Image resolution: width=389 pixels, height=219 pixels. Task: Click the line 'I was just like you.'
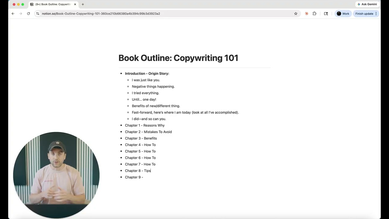click(x=146, y=80)
